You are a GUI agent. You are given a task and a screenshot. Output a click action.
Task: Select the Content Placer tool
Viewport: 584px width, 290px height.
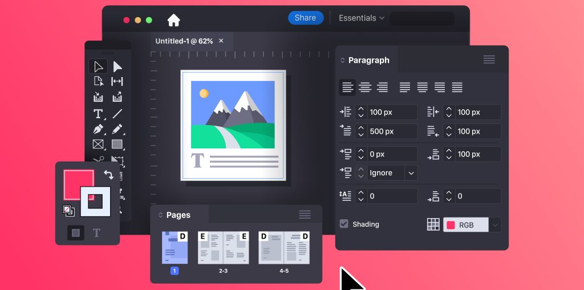[117, 97]
